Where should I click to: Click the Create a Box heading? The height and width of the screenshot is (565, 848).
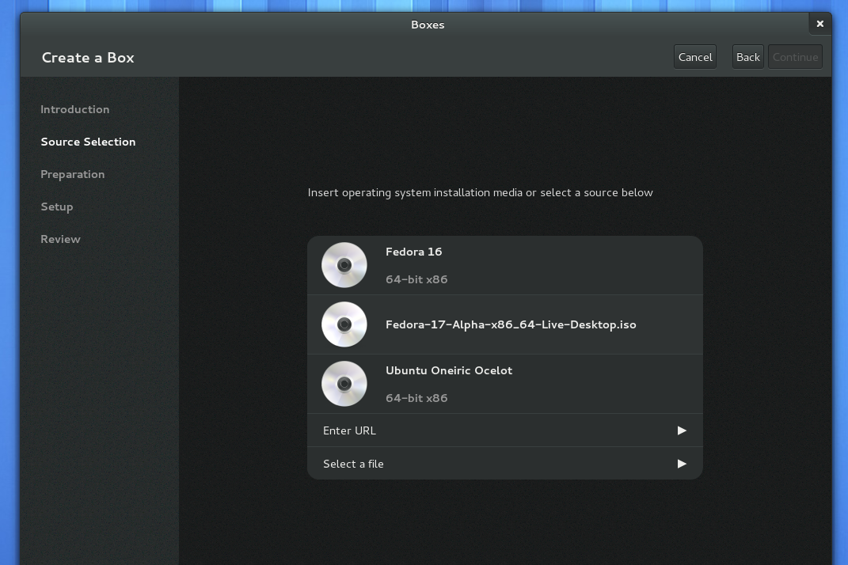(88, 57)
